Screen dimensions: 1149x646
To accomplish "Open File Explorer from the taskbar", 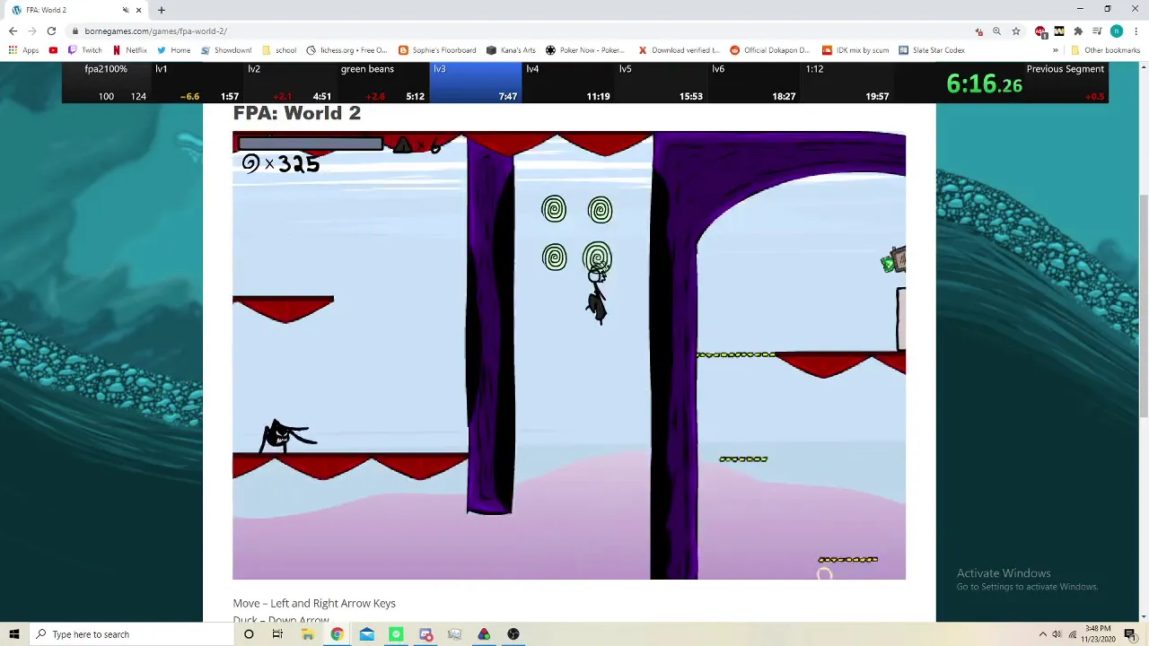I will 307,634.
